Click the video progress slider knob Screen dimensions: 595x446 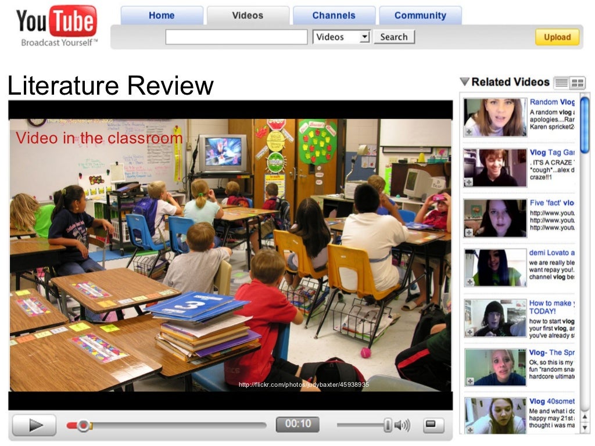[84, 426]
